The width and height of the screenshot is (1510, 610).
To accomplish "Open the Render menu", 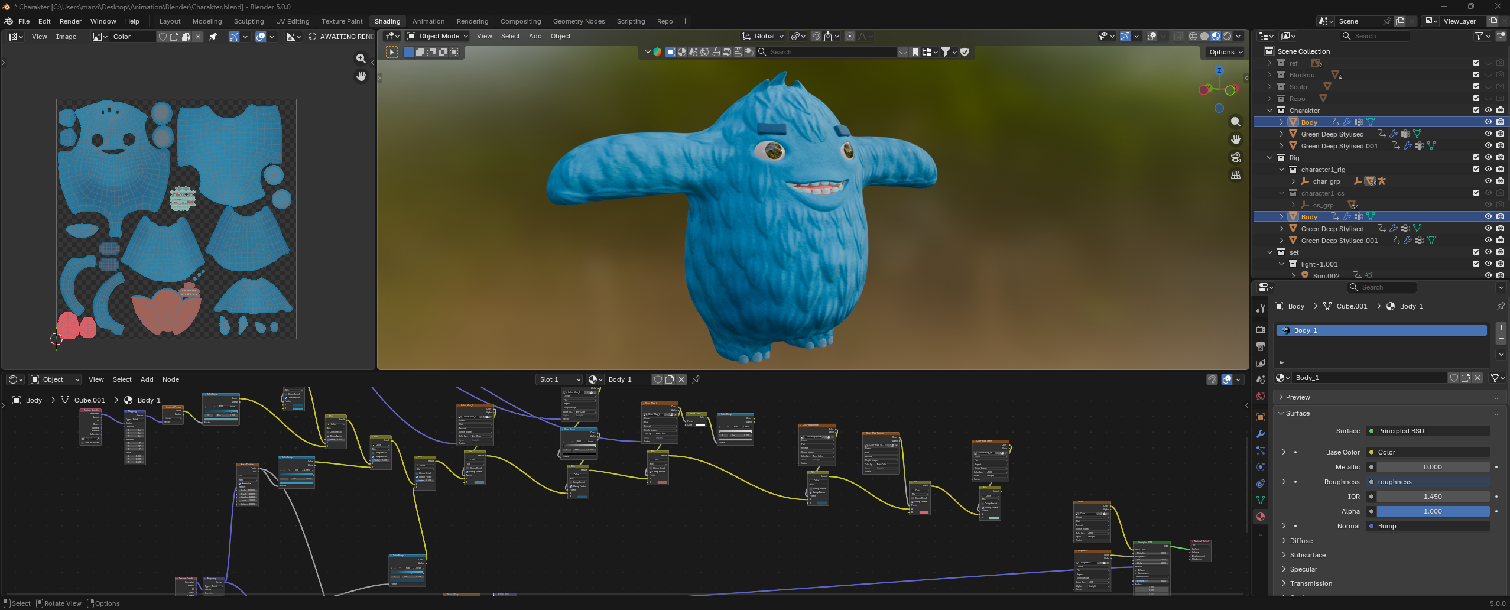I will click(70, 21).
